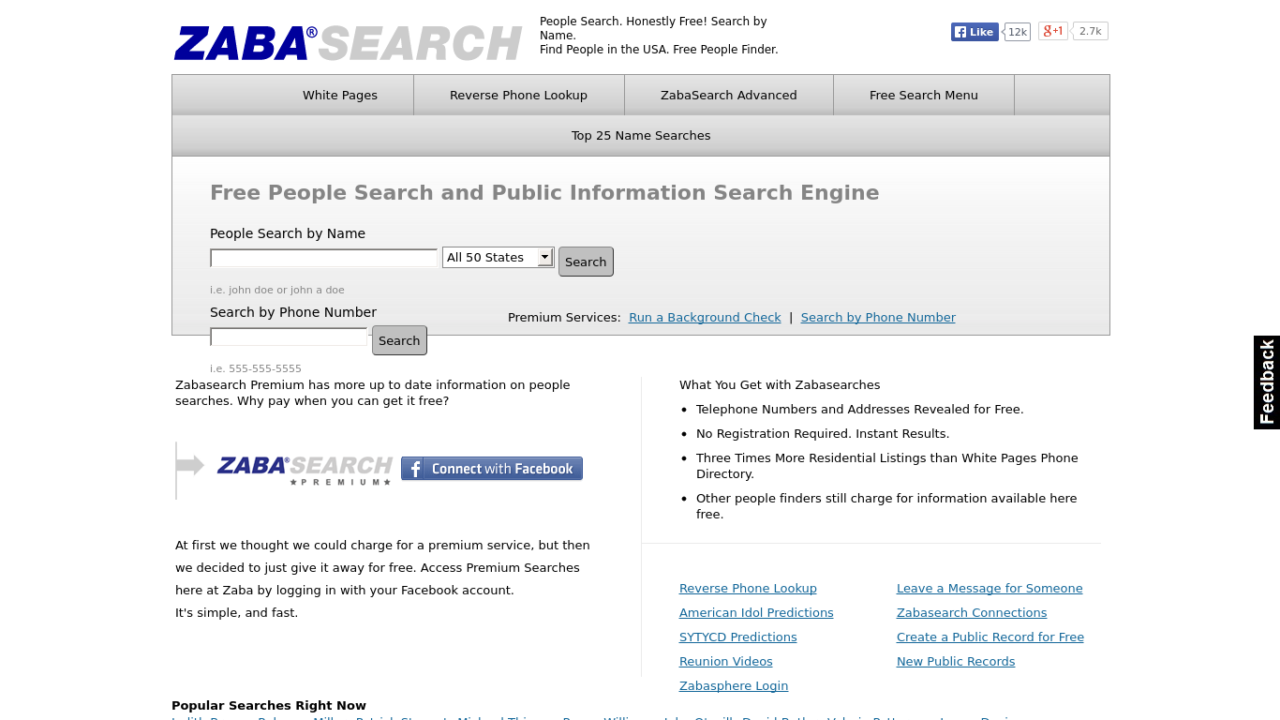Click the 12k Facebook like count
This screenshot has width=1280, height=720.
point(1018,32)
